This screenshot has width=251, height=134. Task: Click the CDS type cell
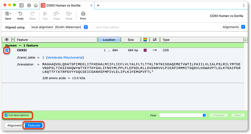tap(165, 50)
